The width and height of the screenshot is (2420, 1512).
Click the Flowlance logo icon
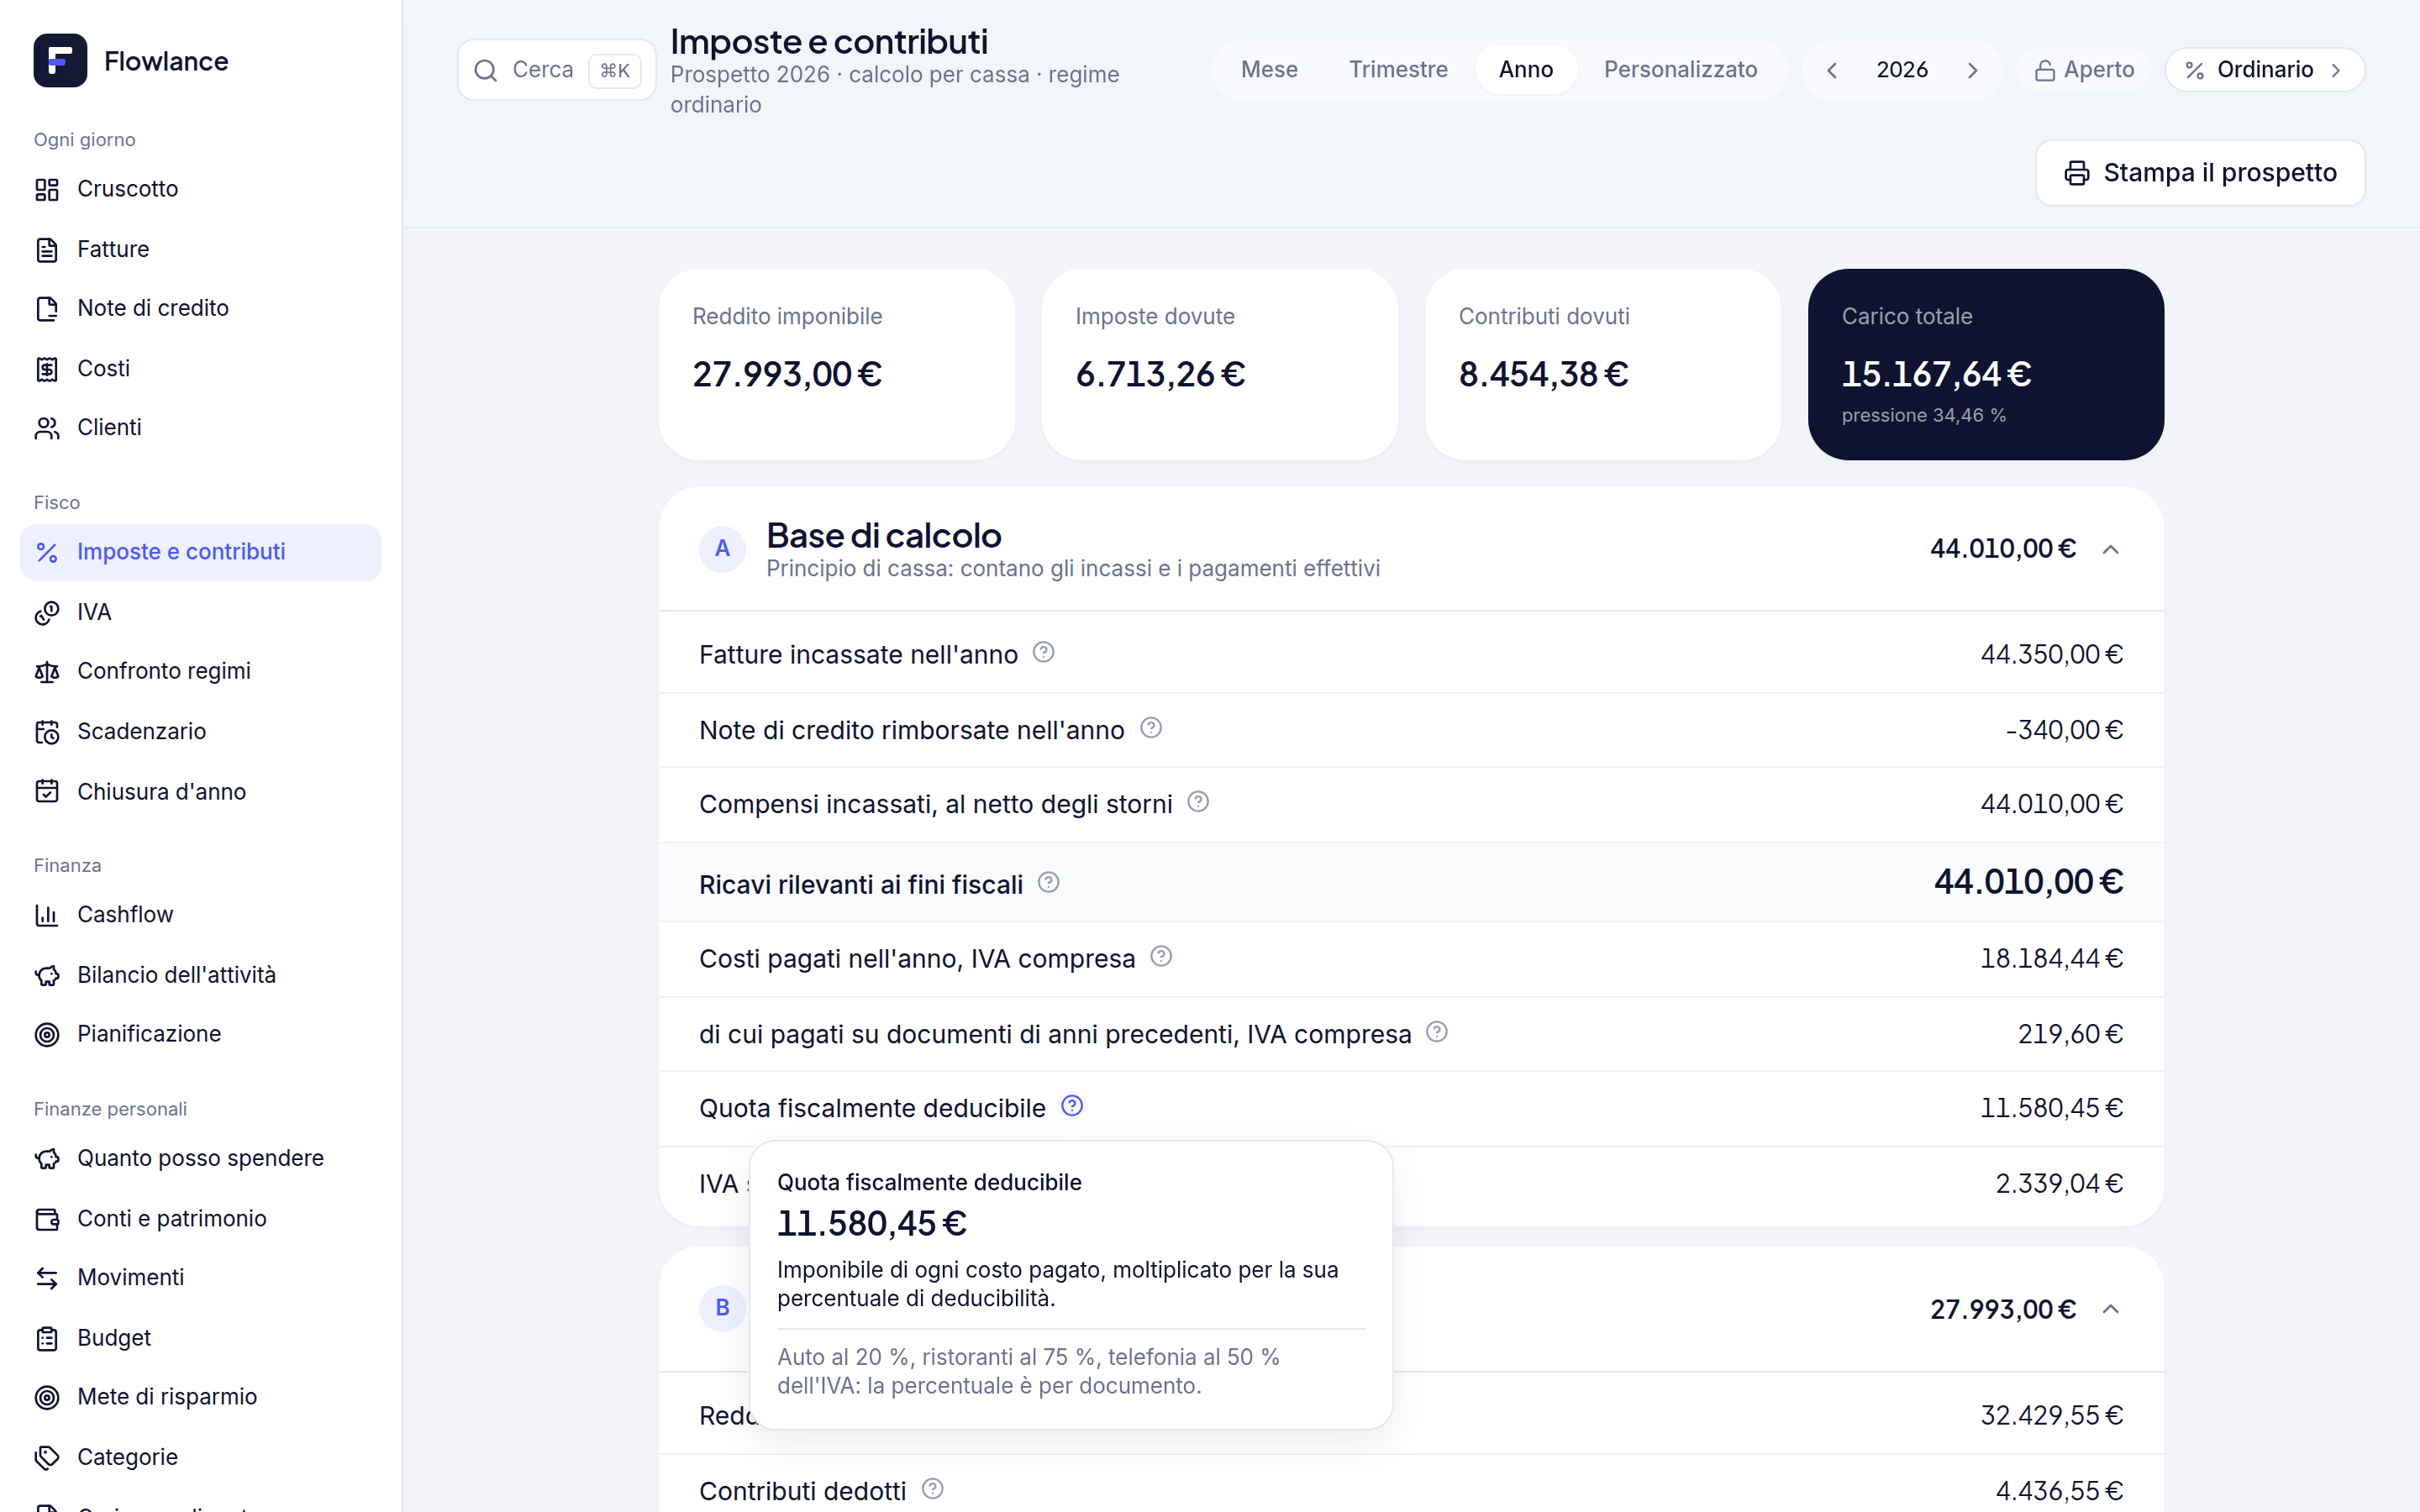(x=60, y=61)
